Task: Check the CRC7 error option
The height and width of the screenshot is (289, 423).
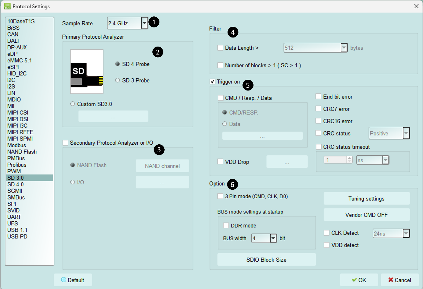Action: (x=318, y=109)
